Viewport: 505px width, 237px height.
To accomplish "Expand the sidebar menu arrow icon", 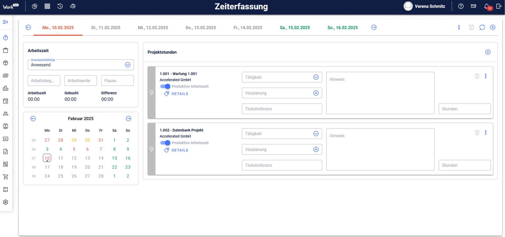I will pyautogui.click(x=6, y=22).
